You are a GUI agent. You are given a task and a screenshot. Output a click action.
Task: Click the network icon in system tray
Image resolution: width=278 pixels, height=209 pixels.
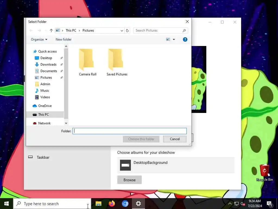point(236,204)
